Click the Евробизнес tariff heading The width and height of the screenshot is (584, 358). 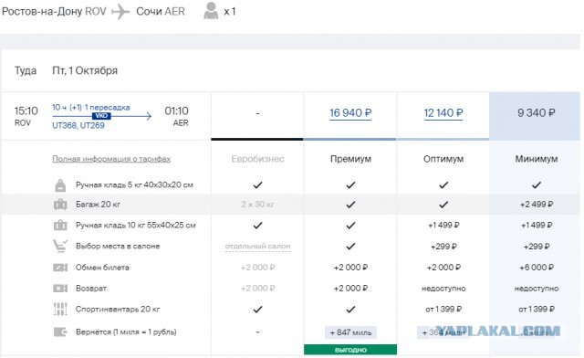(257, 159)
